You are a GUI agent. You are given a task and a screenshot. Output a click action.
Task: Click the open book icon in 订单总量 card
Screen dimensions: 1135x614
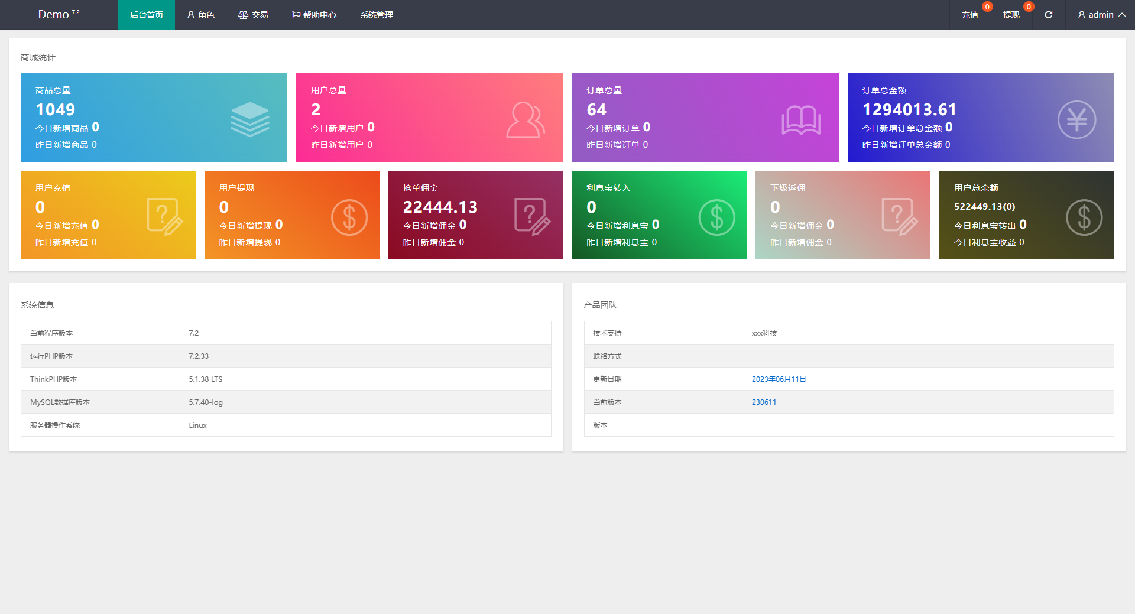(x=801, y=120)
